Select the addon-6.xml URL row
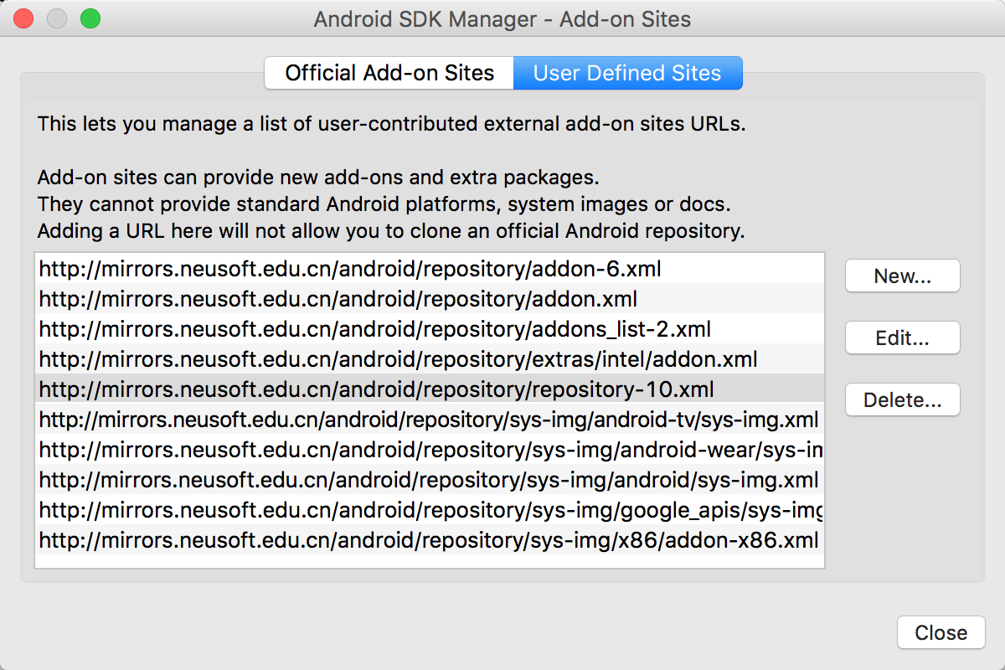Viewport: 1005px width, 670px height. pyautogui.click(x=430, y=269)
